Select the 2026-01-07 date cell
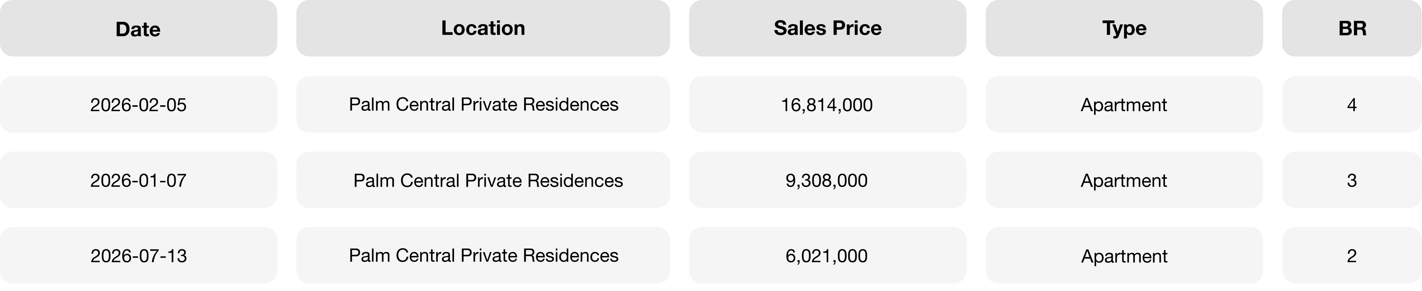1422x291 pixels. pos(138,180)
